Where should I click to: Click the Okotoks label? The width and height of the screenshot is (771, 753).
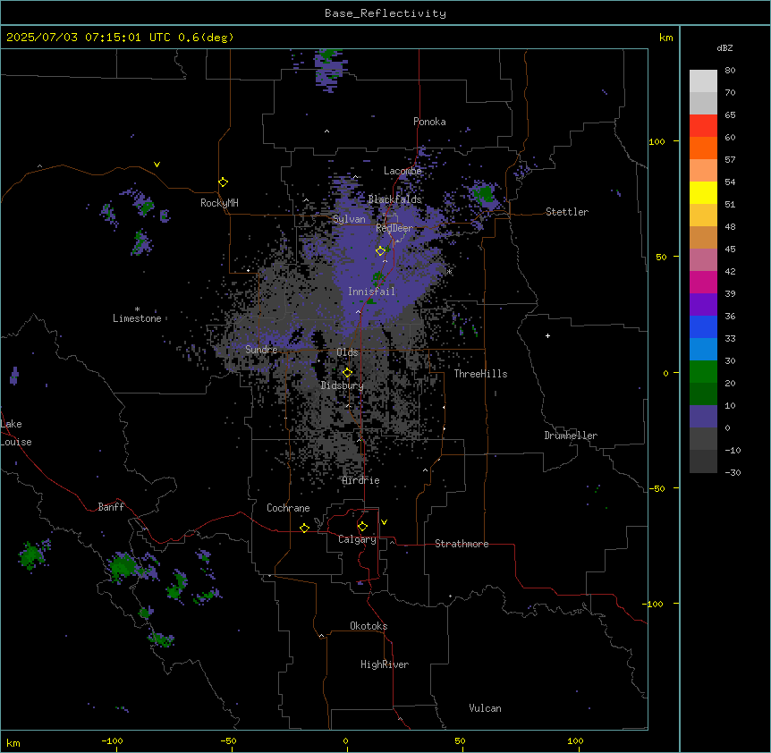click(369, 626)
